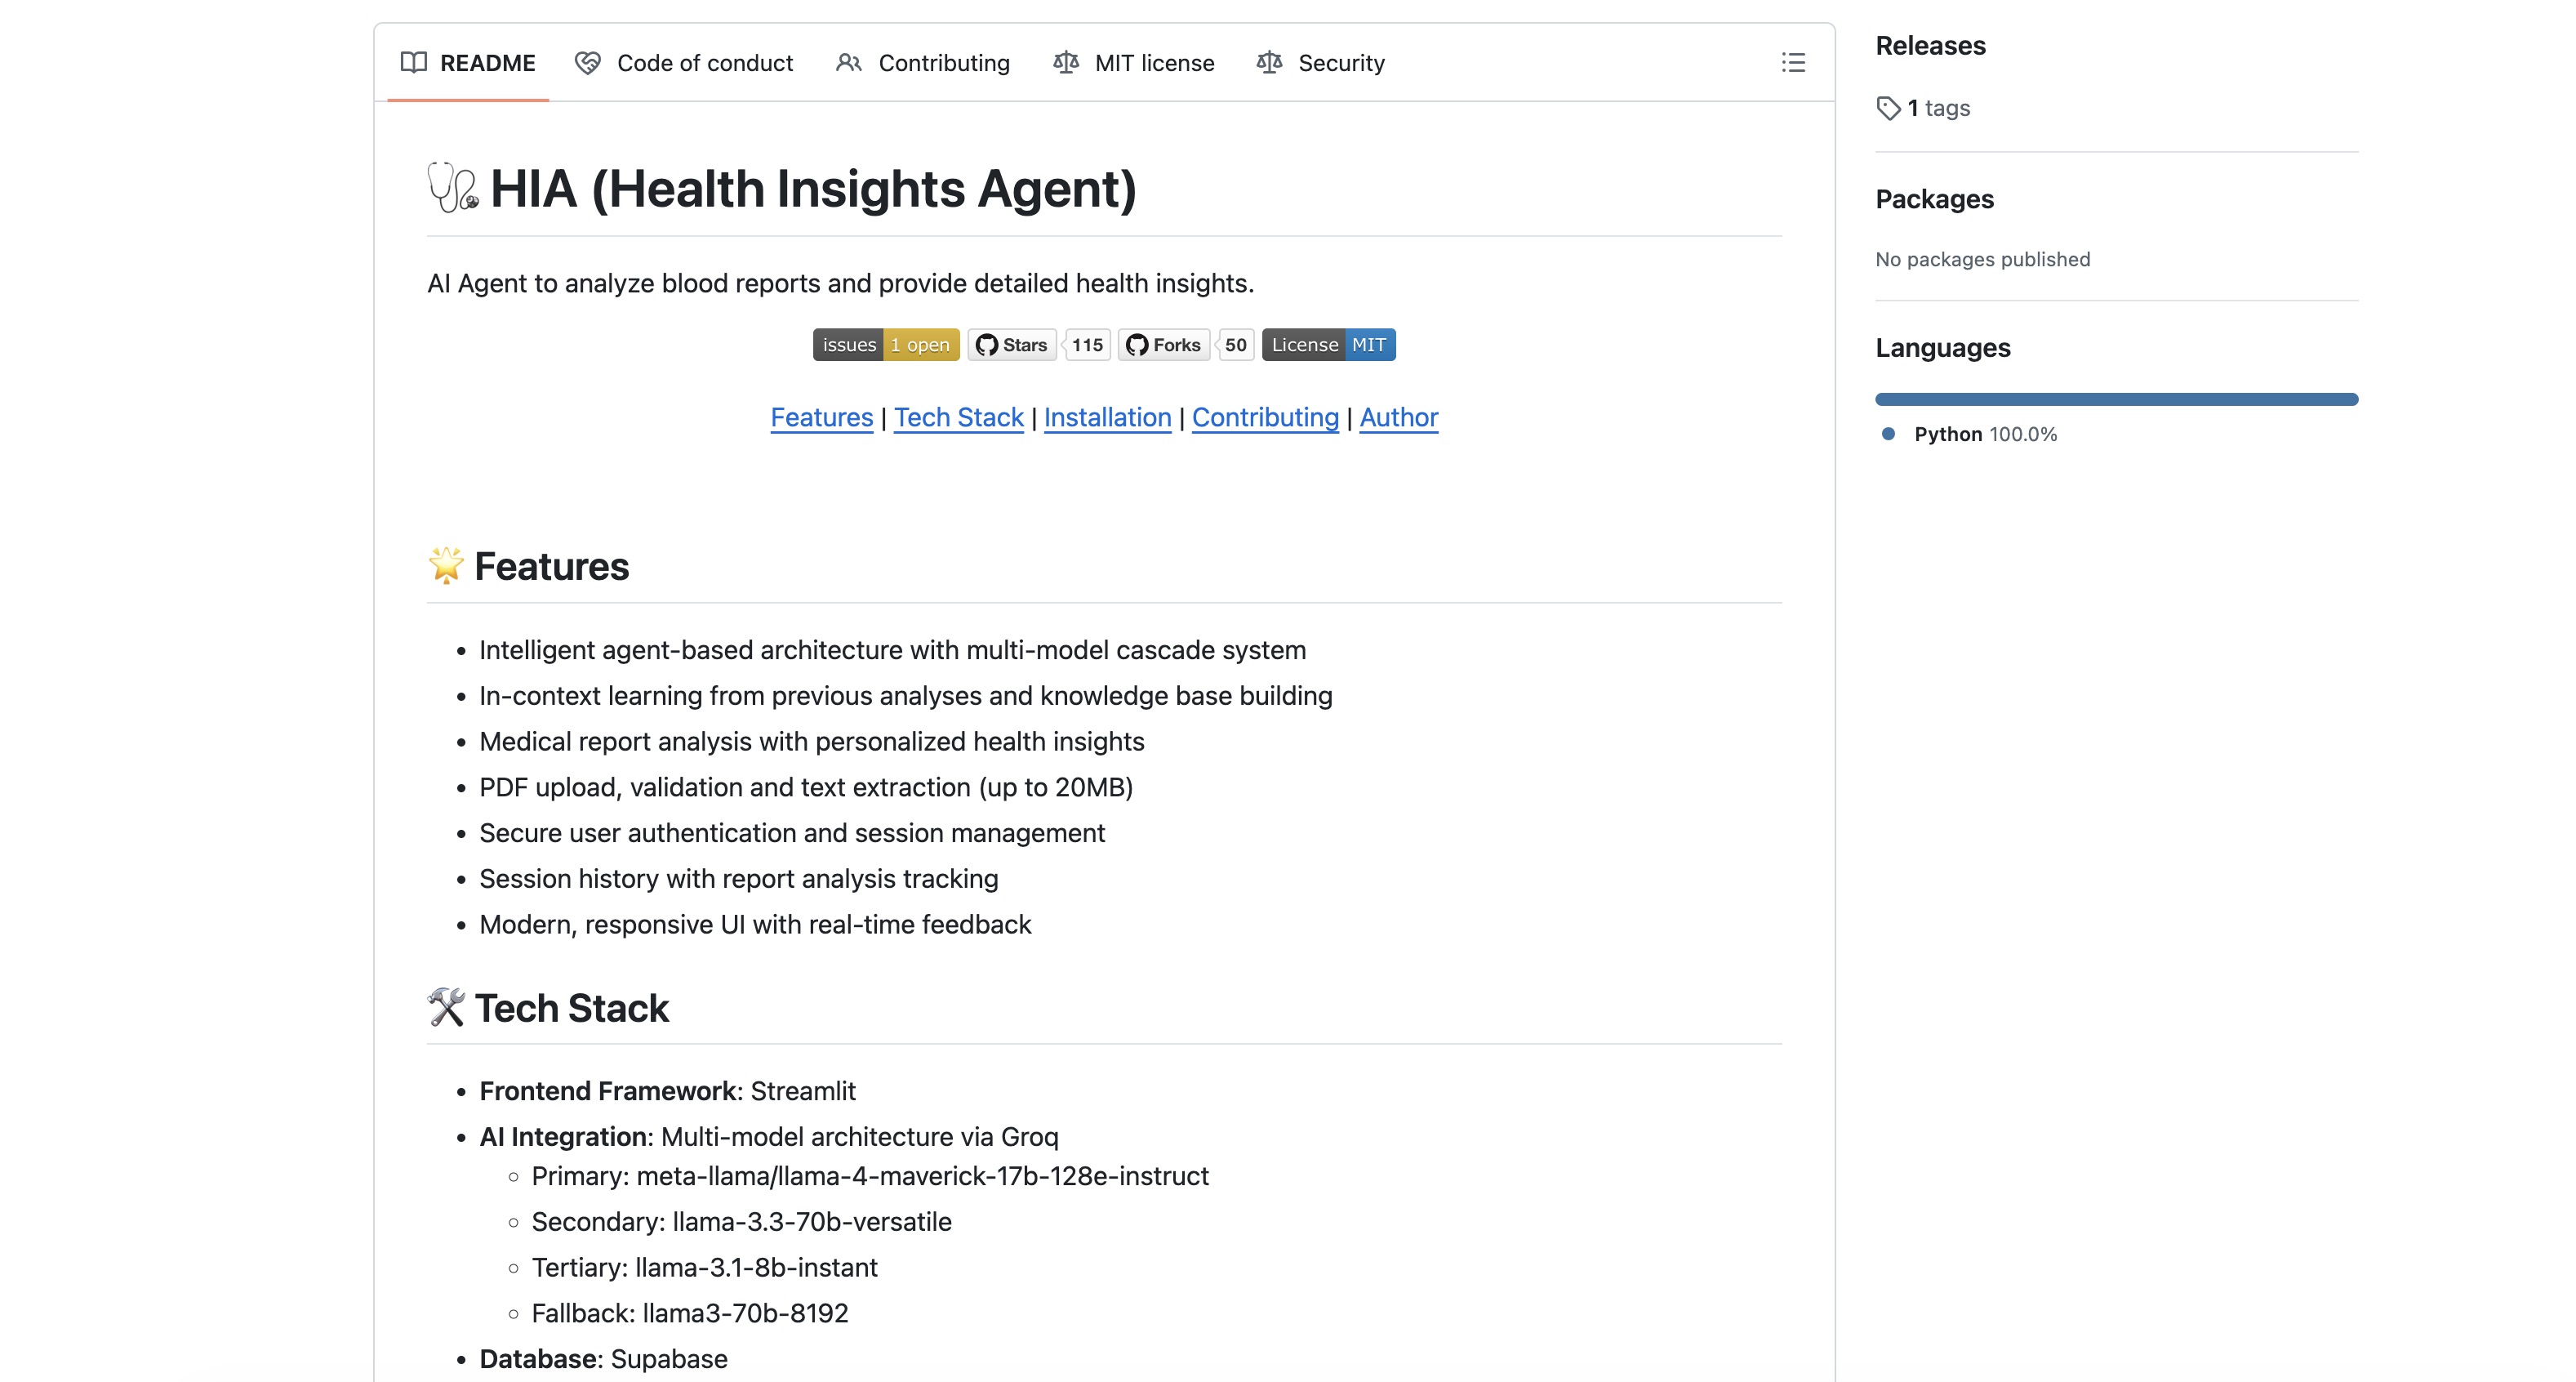The width and height of the screenshot is (2576, 1382).
Task: Click the tag icon under Releases
Action: [1889, 107]
